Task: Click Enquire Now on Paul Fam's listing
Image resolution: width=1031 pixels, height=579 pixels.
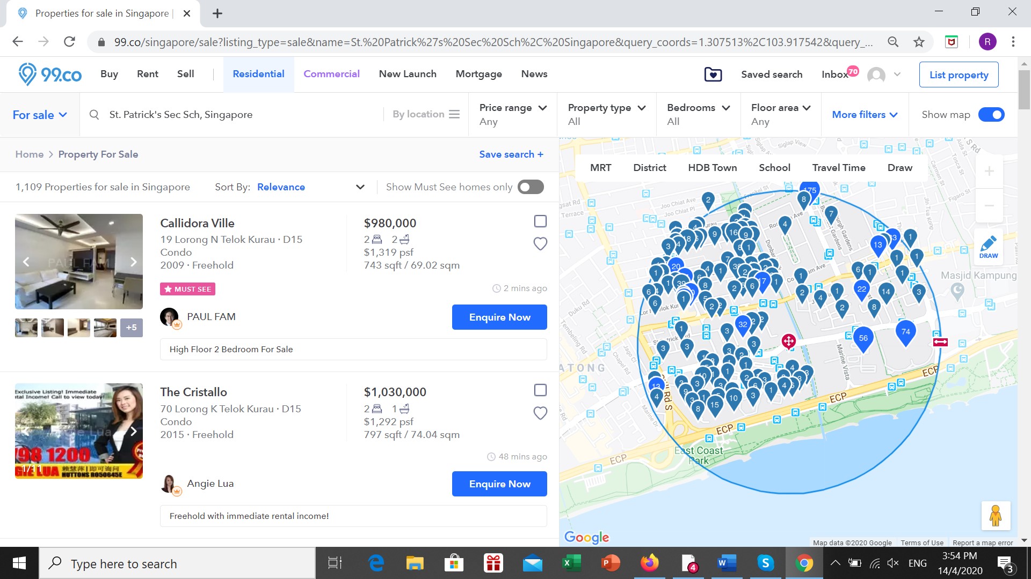Action: 499,317
